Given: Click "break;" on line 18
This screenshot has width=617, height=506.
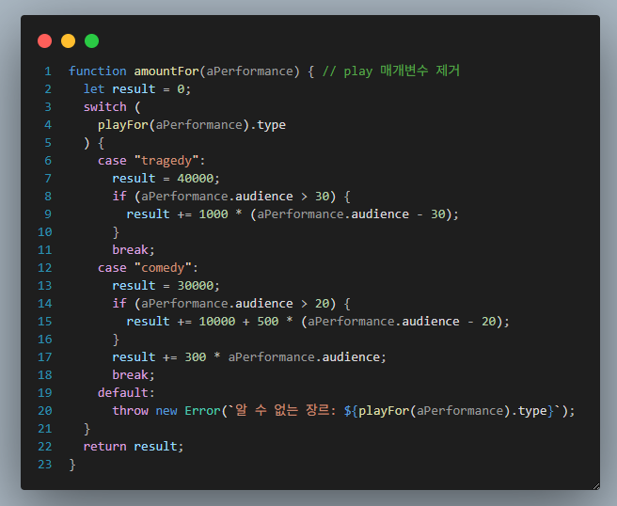Looking at the screenshot, I should click(x=134, y=375).
